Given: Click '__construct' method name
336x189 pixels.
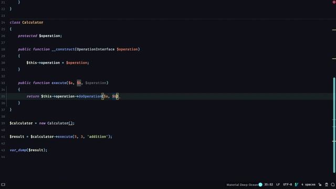Looking at the screenshot, I should pyautogui.click(x=63, y=49).
